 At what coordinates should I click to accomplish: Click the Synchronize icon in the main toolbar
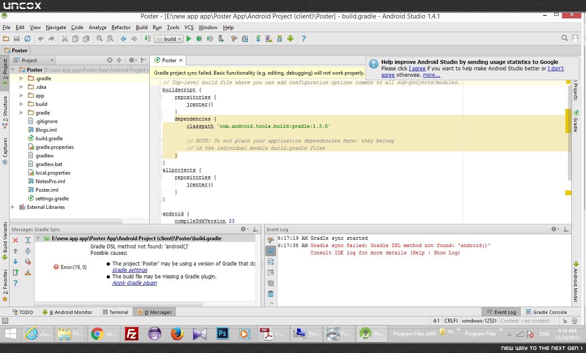click(27, 39)
